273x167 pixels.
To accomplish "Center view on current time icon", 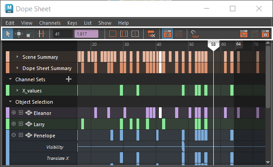I will pyautogui.click(x=135, y=34).
